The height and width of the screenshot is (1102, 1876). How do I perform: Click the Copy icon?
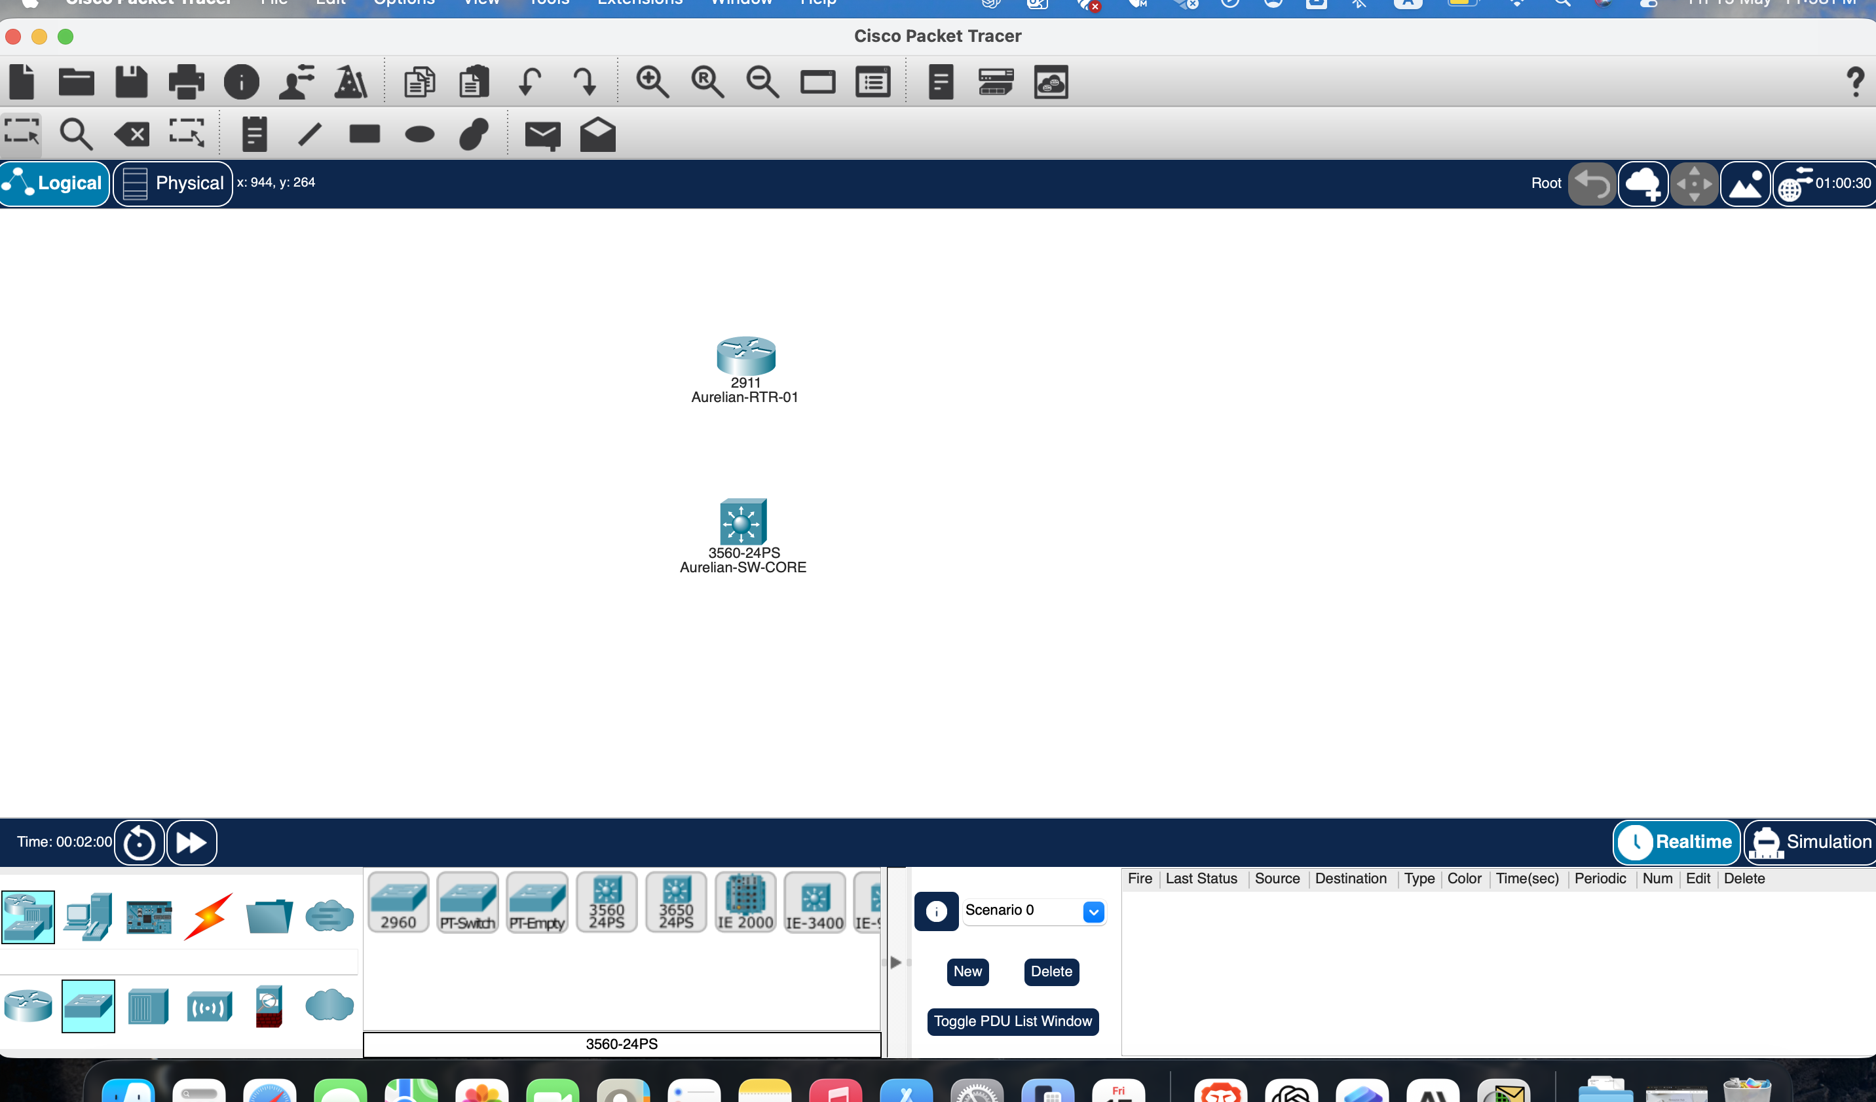[x=419, y=82]
